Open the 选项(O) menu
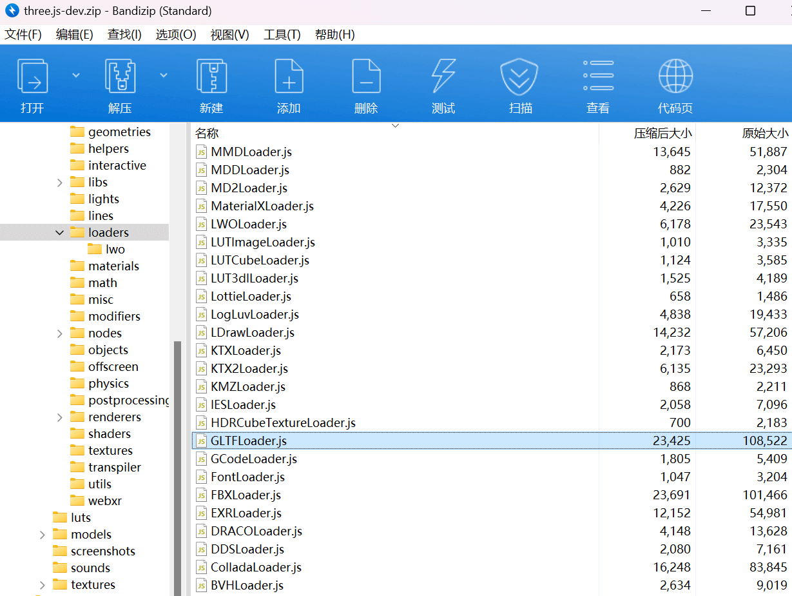792x596 pixels. tap(176, 35)
